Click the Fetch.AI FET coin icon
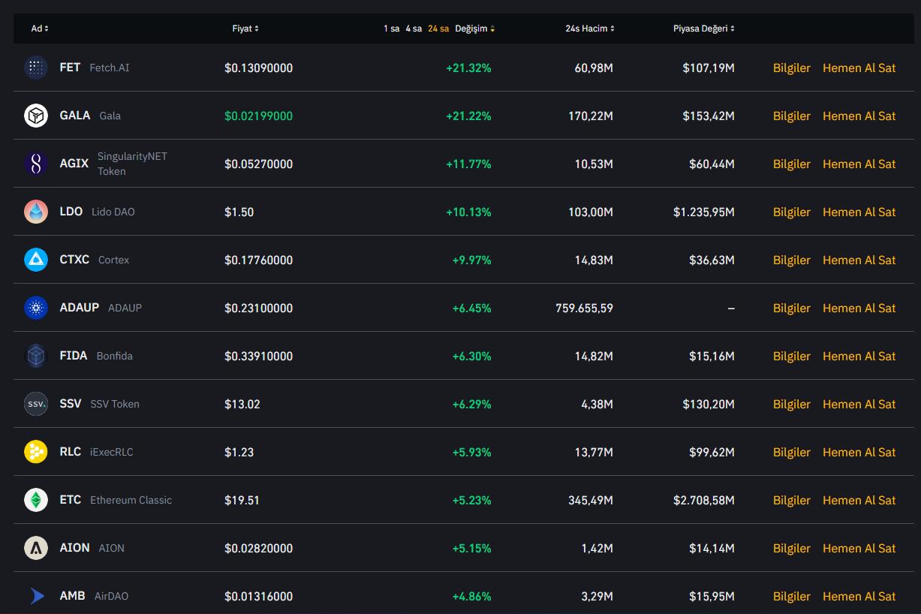The image size is (921, 614). tap(36, 68)
